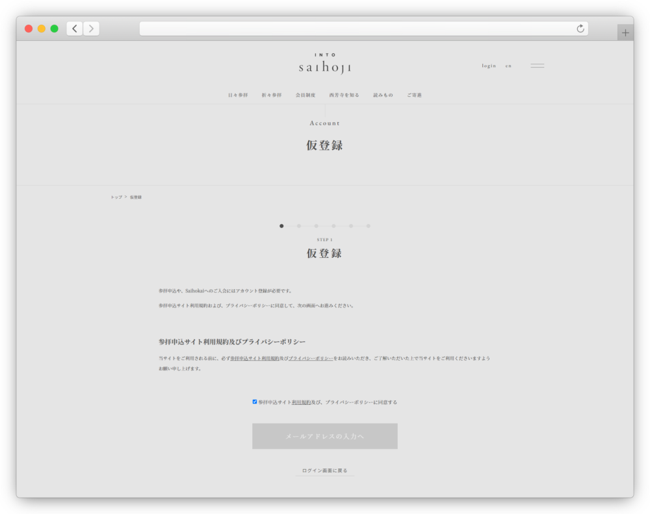
Task: Click the browser back arrow
Action: click(75, 29)
